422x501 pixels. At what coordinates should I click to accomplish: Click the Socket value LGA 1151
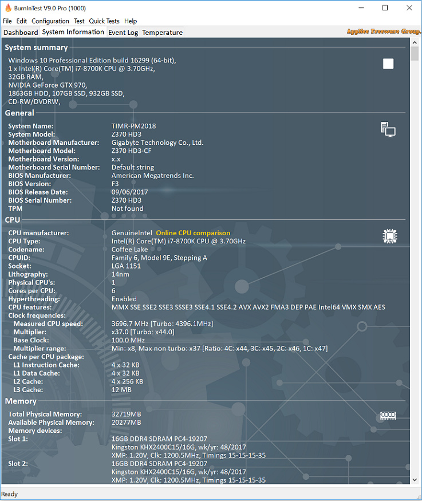[126, 266]
